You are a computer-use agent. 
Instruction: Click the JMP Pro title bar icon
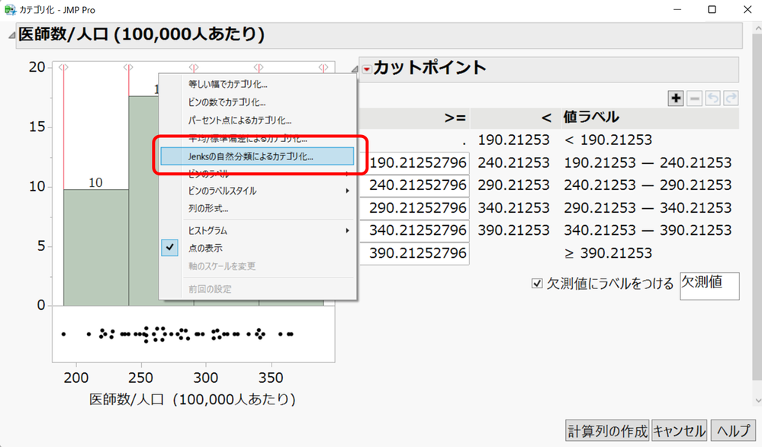(10, 10)
